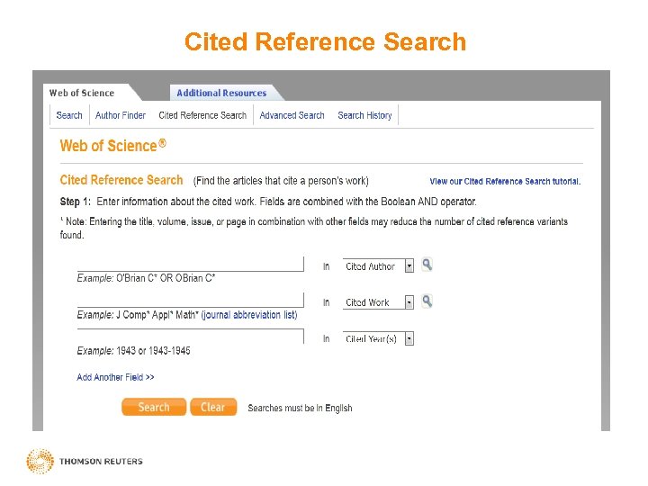Focus the Cited Year(s) text input

coord(191,337)
